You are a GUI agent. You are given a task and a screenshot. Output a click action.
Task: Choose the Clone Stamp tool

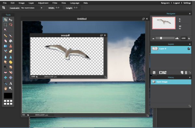point(11,46)
